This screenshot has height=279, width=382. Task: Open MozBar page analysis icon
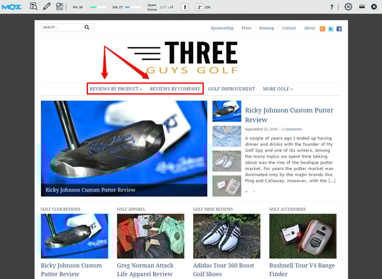pos(34,6)
